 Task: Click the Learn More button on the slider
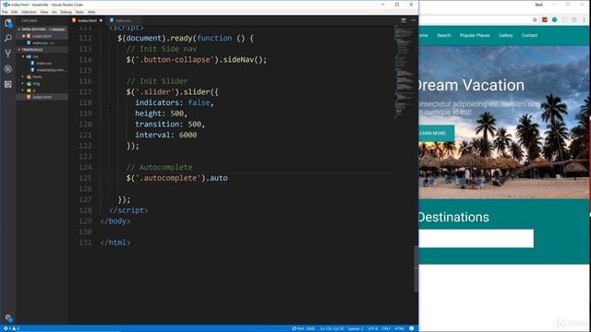pos(437,133)
